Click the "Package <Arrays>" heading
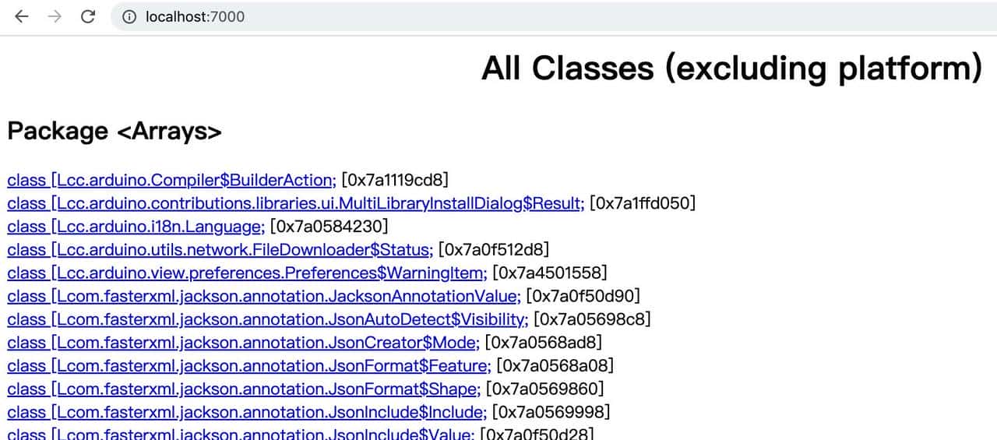997x440 pixels. [x=114, y=132]
